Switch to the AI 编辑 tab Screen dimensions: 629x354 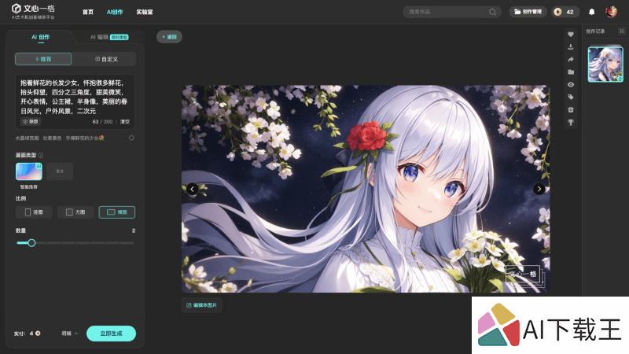[x=109, y=37]
